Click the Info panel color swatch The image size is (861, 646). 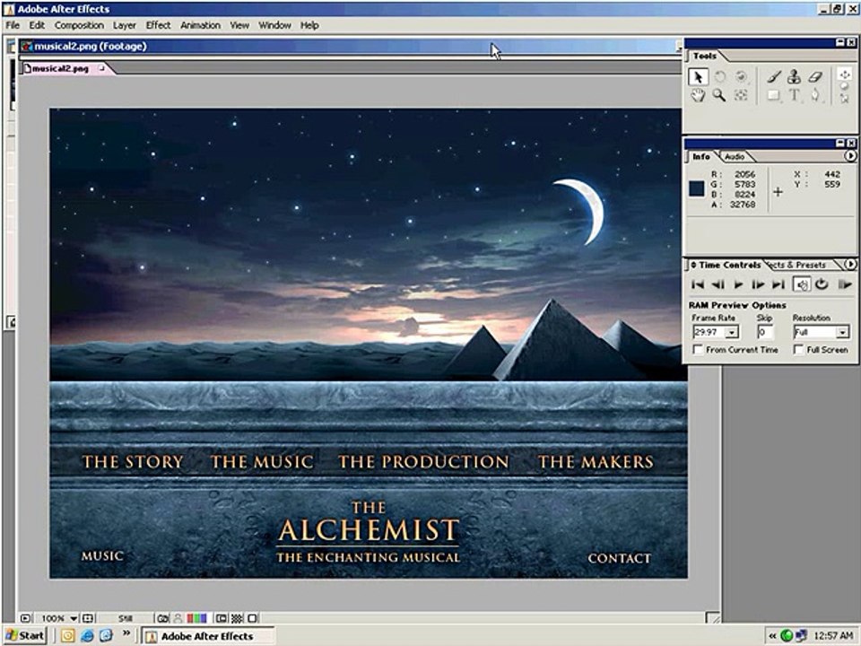coord(697,188)
